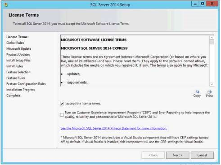Viewport: 221px width, 165px height.
Task: Open the SQL Server 2014 Privacy Statement link
Action: coord(114,128)
